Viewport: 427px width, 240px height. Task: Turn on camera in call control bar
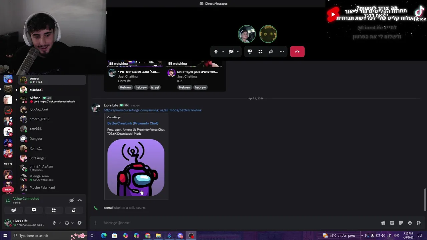231,52
